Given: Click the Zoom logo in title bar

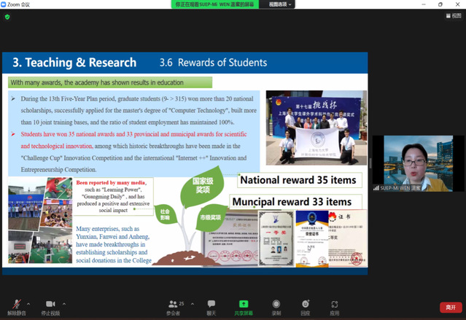Looking at the screenshot, I should tap(6, 4).
